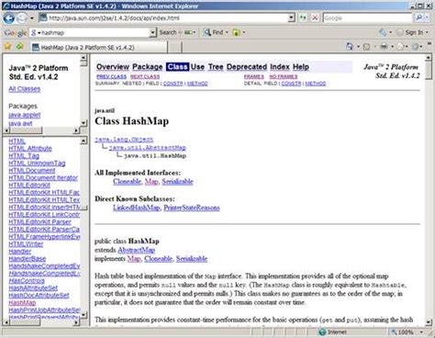
Task: Click the browser Forward button
Action: [x=21, y=18]
